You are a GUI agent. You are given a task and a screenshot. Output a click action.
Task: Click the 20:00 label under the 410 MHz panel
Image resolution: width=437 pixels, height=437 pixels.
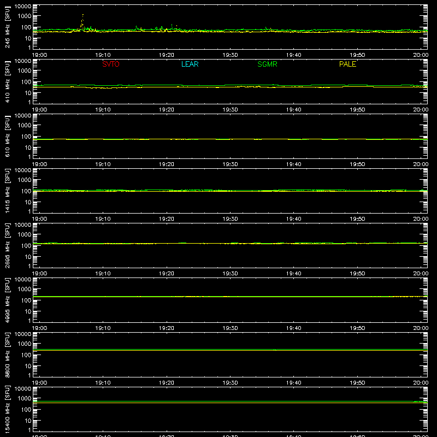pyautogui.click(x=421, y=110)
